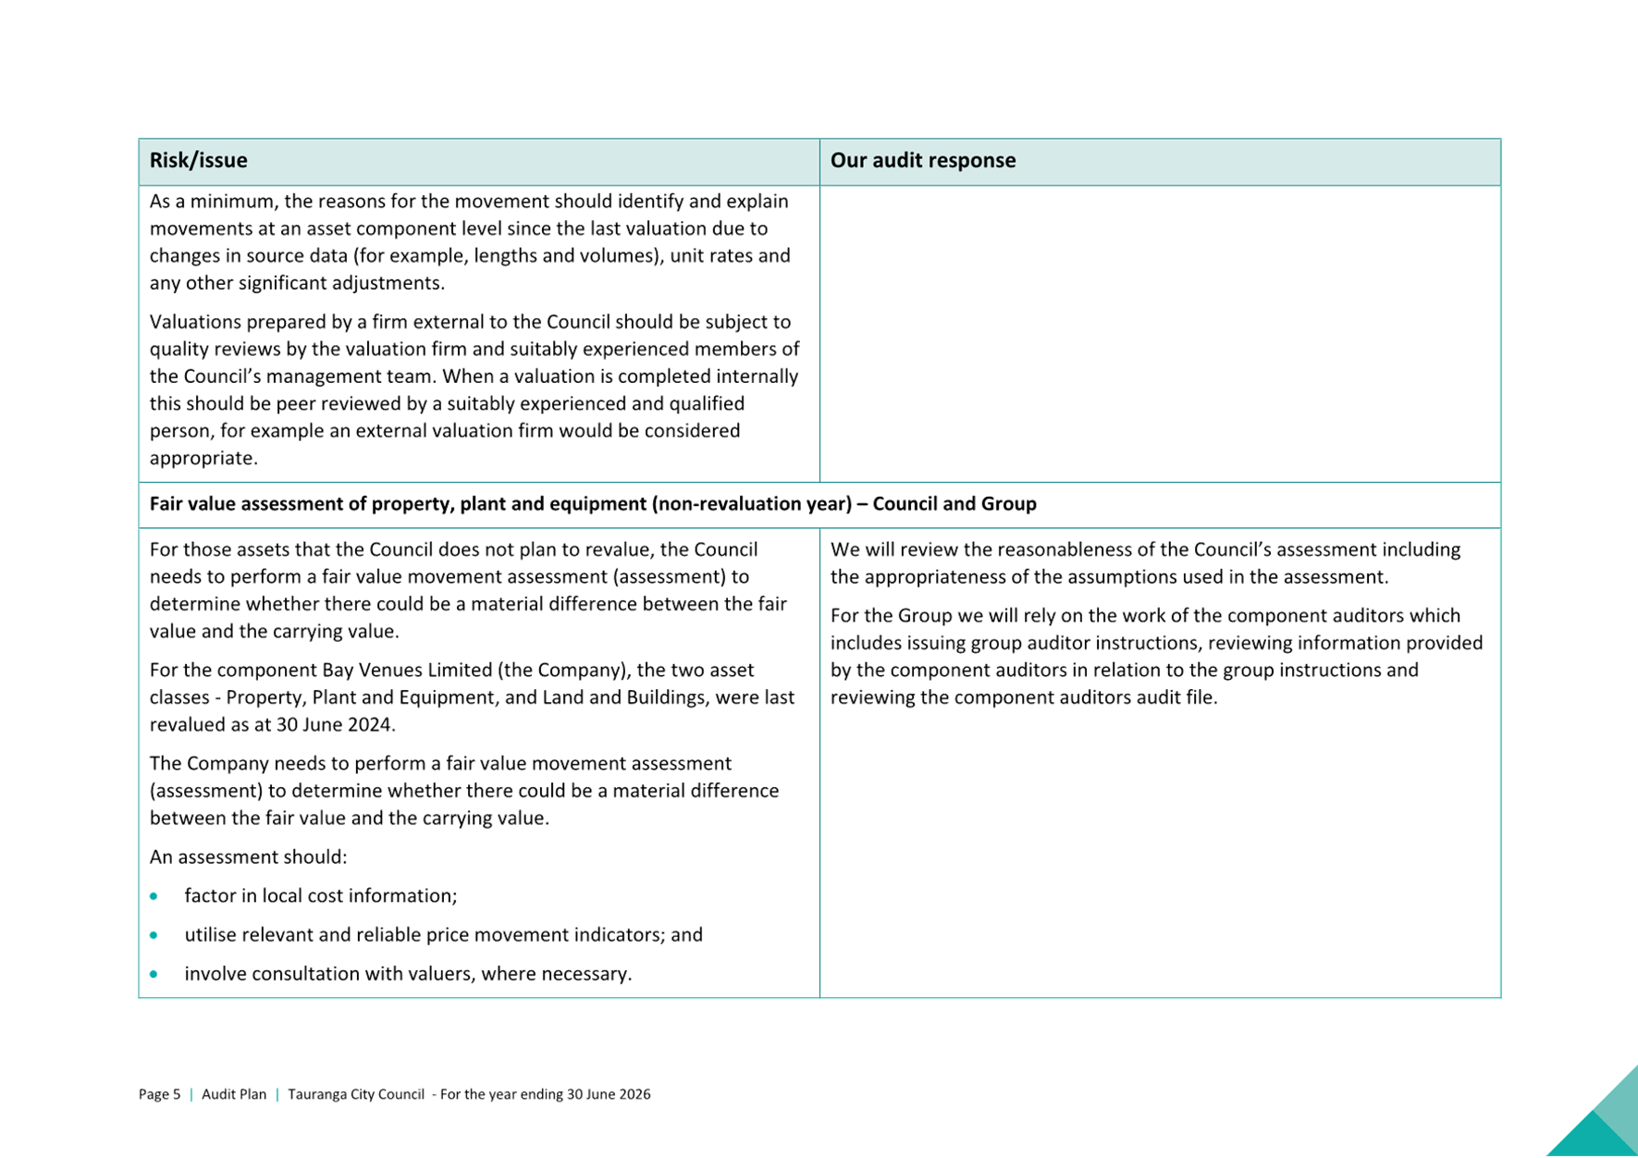1638x1158 pixels.
Task: Click 'Audit Plan' in the footer
Action: (234, 1094)
